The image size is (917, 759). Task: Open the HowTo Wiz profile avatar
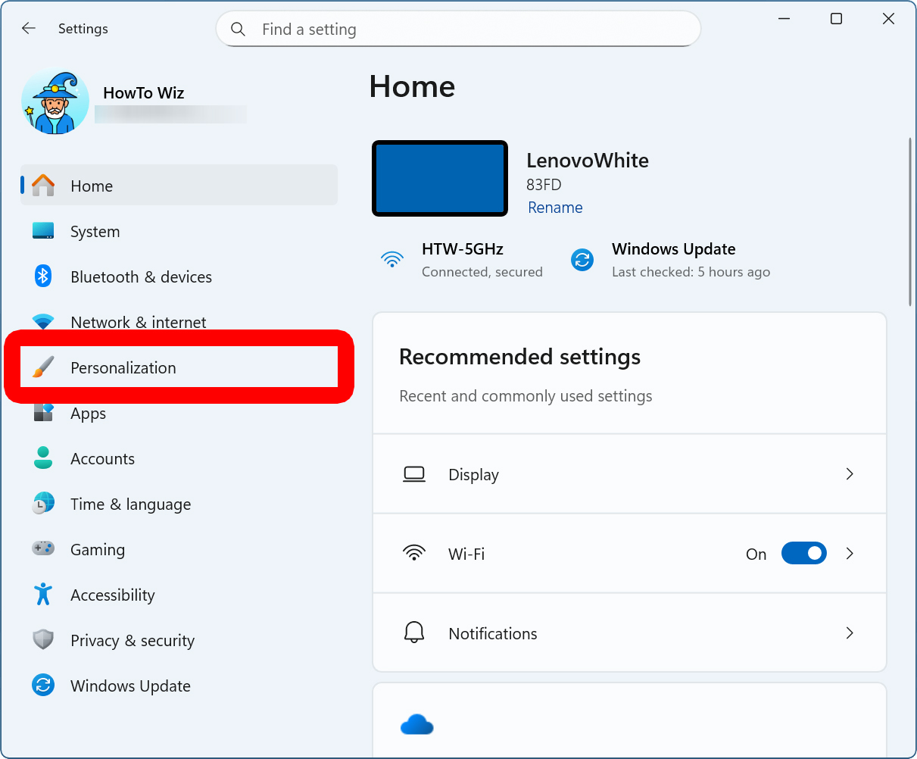55,102
